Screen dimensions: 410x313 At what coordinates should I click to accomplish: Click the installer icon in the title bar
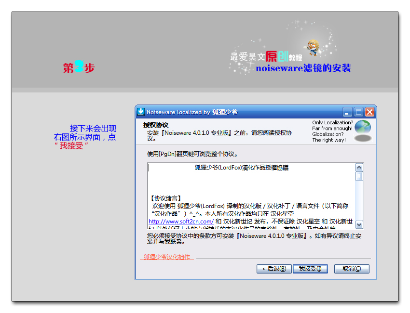point(141,112)
